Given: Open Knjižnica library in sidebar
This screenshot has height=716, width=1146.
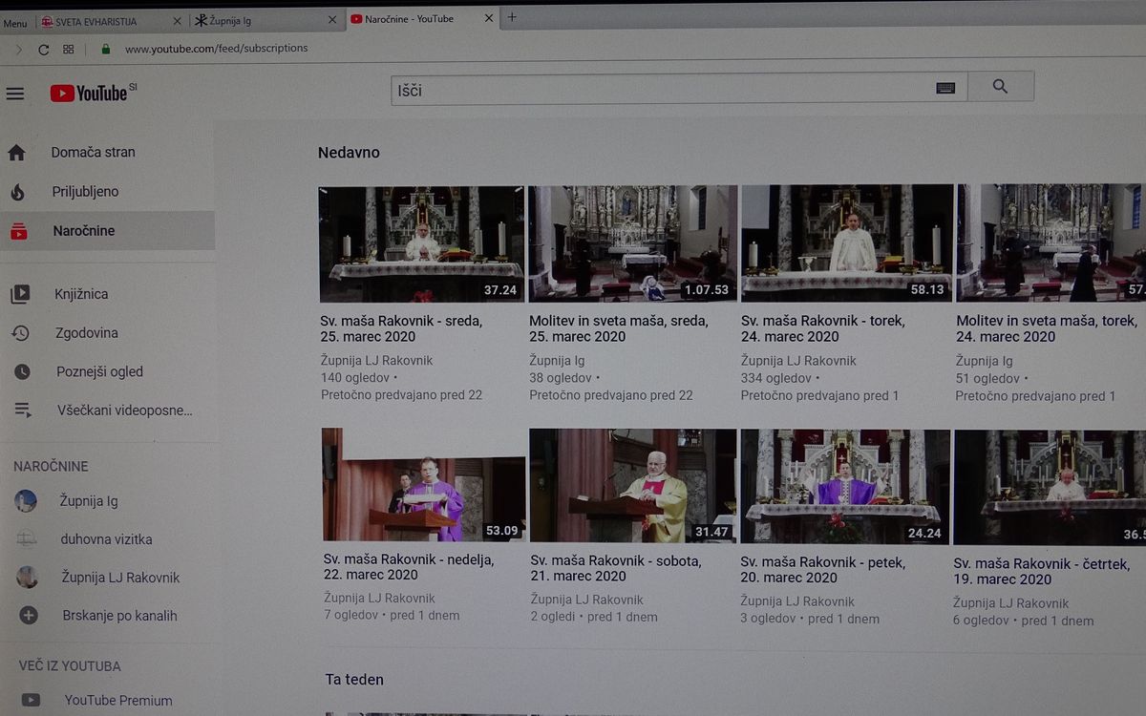Looking at the screenshot, I should click(x=81, y=294).
